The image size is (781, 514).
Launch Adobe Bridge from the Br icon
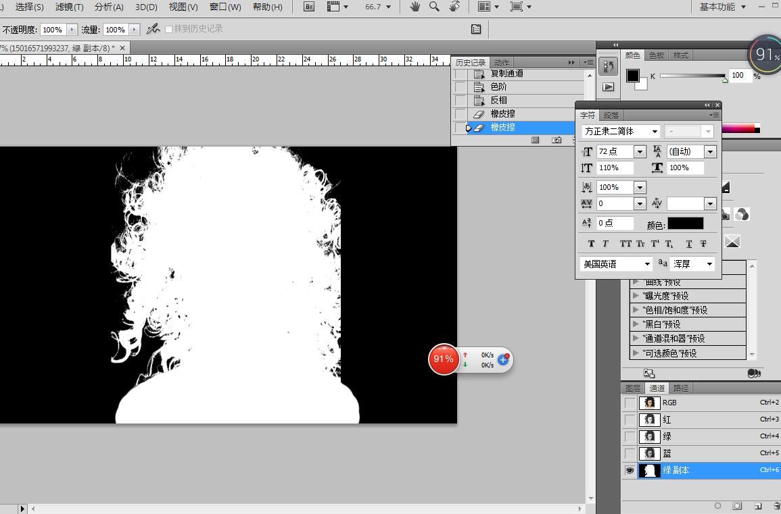(309, 7)
